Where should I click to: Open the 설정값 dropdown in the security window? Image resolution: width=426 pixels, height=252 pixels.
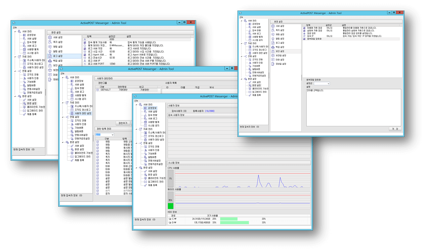point(322,84)
